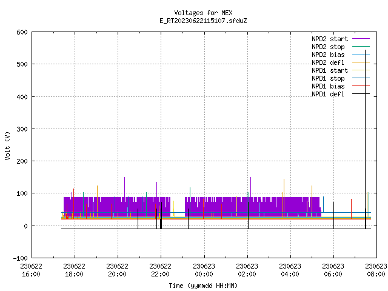
Task: Click the 600 y-axis tick label
Action: pos(22,32)
